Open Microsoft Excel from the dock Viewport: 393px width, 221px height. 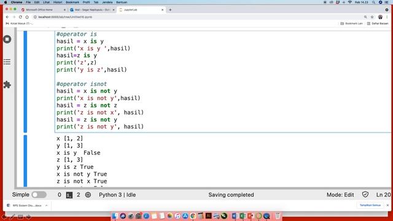click(243, 215)
